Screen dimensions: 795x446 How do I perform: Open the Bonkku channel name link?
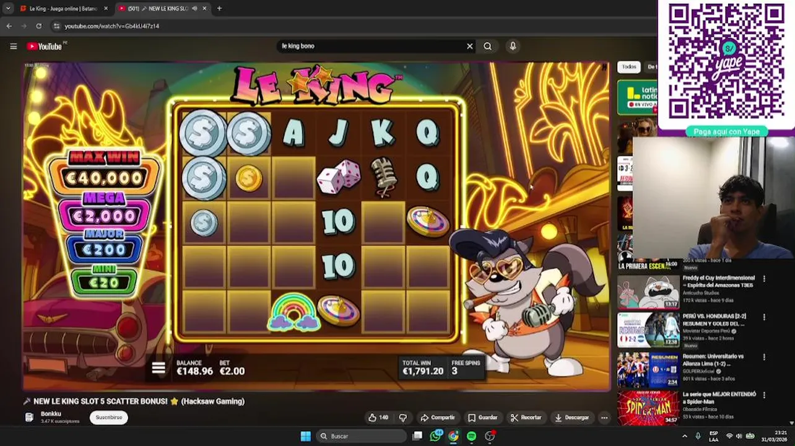click(x=51, y=414)
